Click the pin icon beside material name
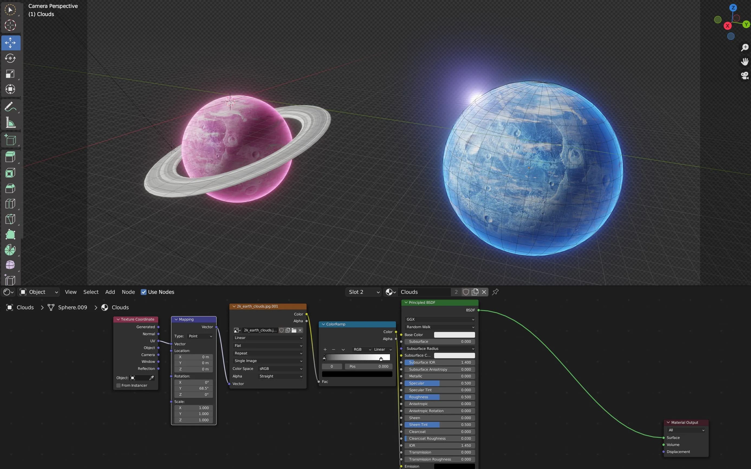The height and width of the screenshot is (469, 751). (495, 292)
